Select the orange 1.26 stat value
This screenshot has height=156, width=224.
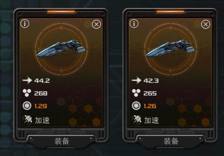point(150,106)
